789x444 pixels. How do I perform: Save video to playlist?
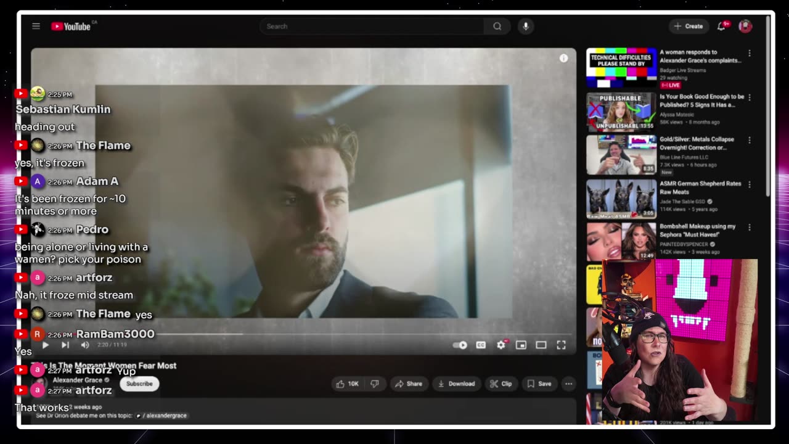click(539, 384)
